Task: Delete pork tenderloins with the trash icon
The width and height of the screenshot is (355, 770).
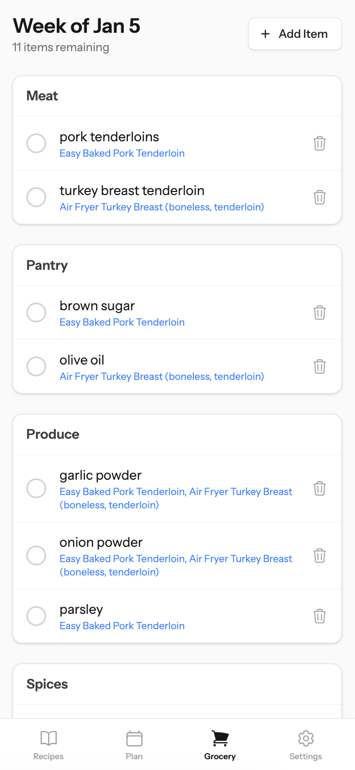Action: pyautogui.click(x=320, y=143)
